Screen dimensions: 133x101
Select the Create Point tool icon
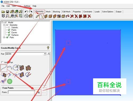coord(37,16)
